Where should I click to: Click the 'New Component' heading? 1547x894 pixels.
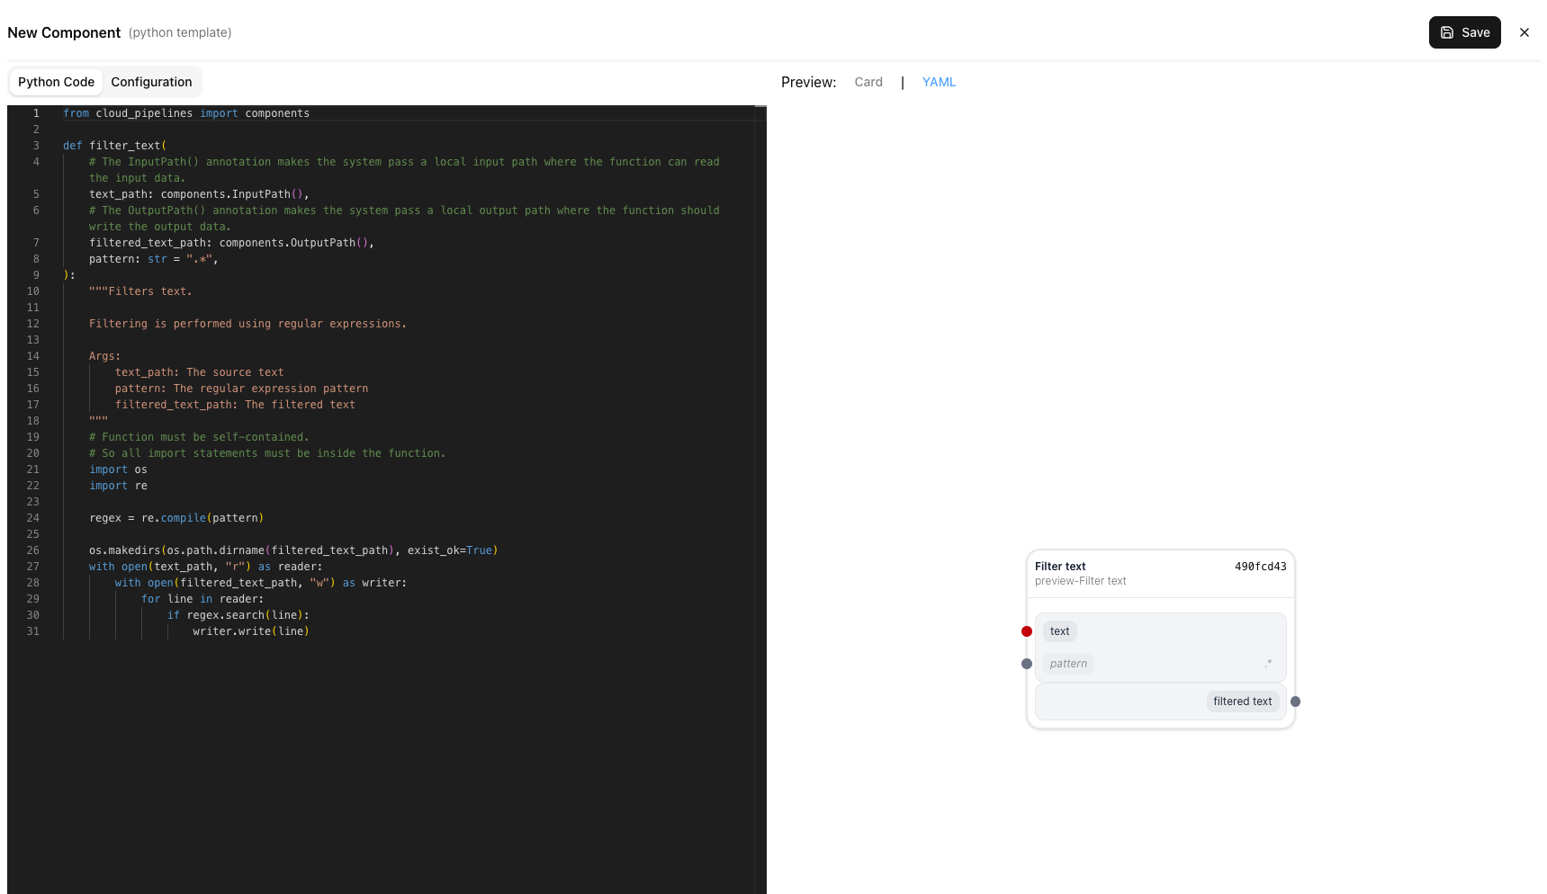tap(63, 32)
